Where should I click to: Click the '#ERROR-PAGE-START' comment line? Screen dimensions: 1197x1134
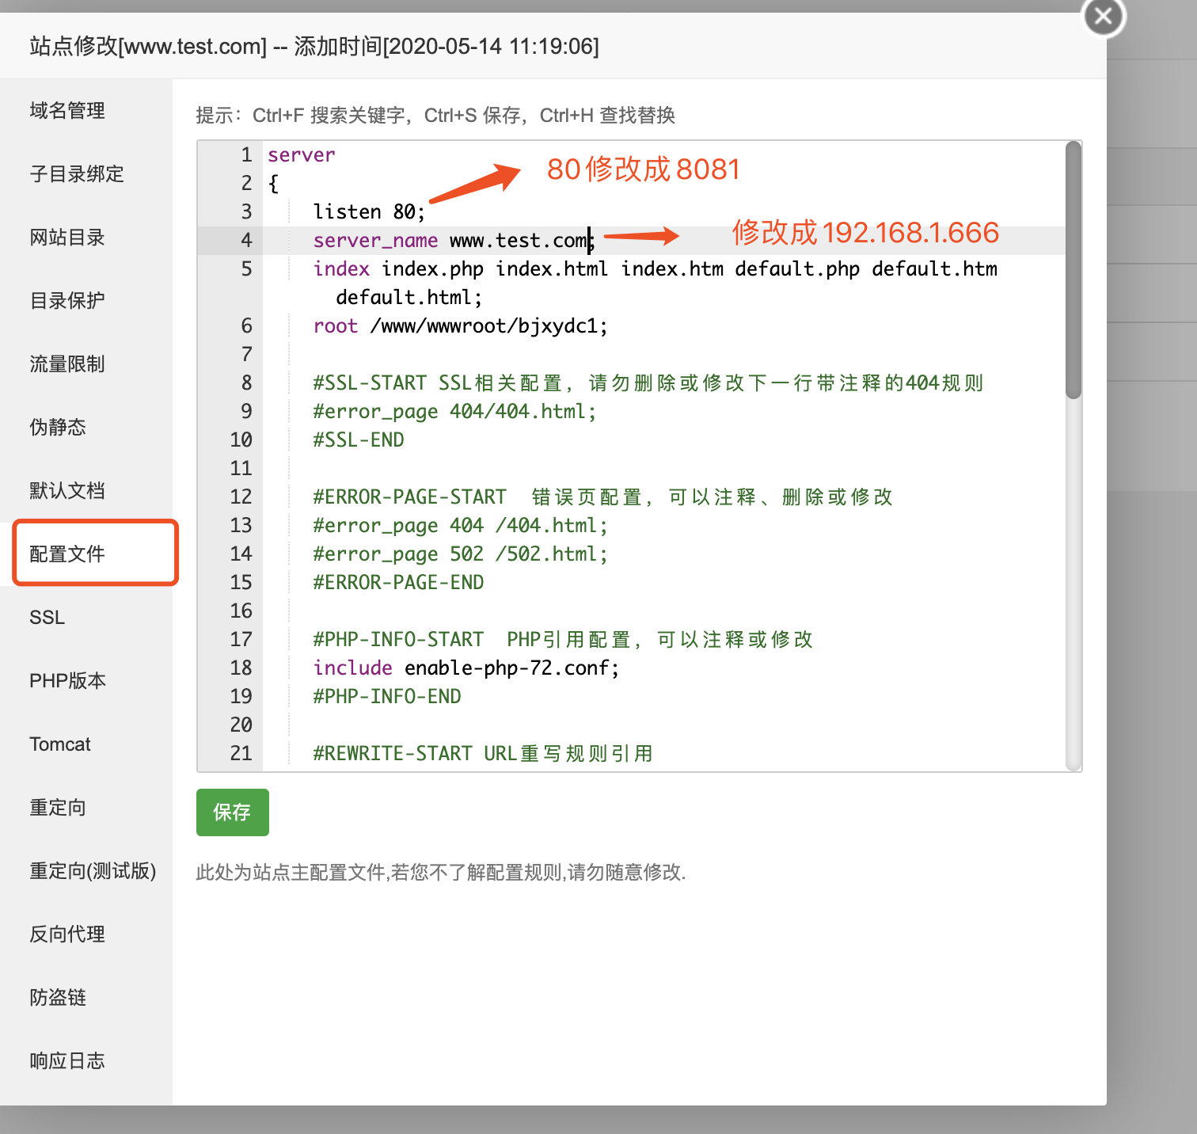coord(602,497)
